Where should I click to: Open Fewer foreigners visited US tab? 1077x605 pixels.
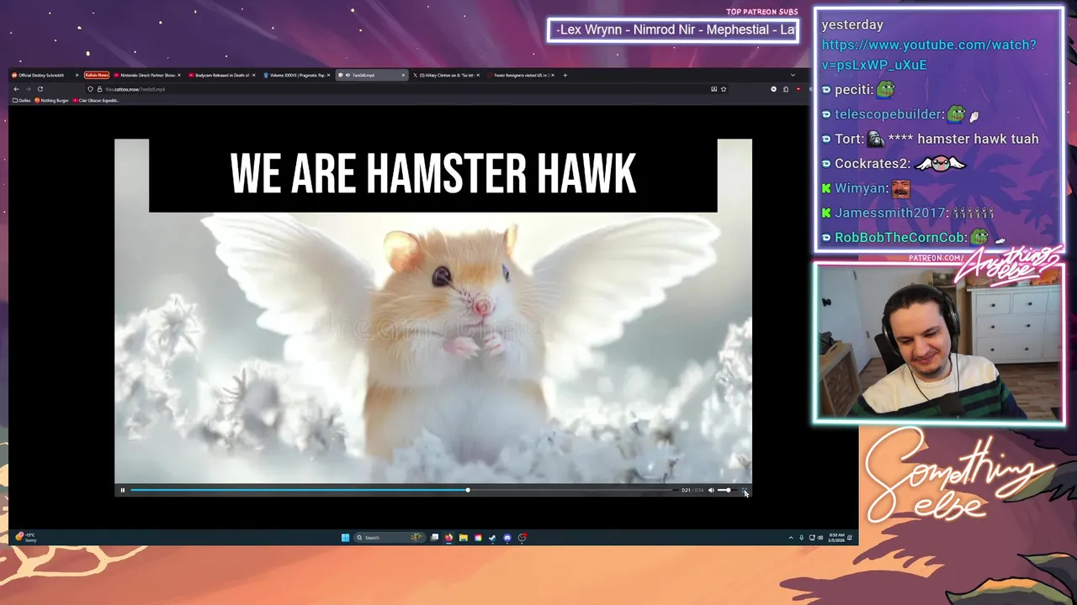(520, 75)
